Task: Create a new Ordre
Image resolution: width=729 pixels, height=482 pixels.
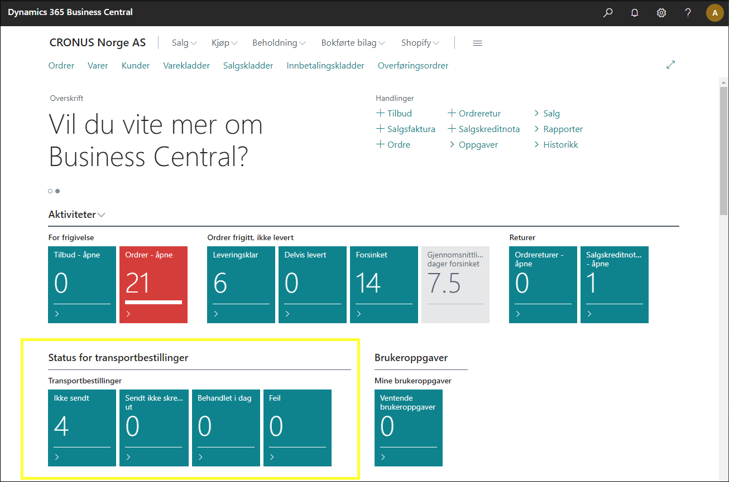Action: [394, 144]
